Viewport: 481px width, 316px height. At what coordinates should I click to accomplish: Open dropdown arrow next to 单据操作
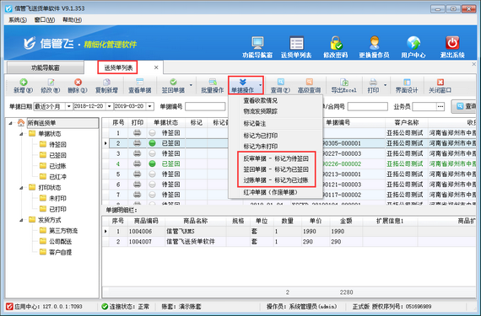(x=261, y=85)
